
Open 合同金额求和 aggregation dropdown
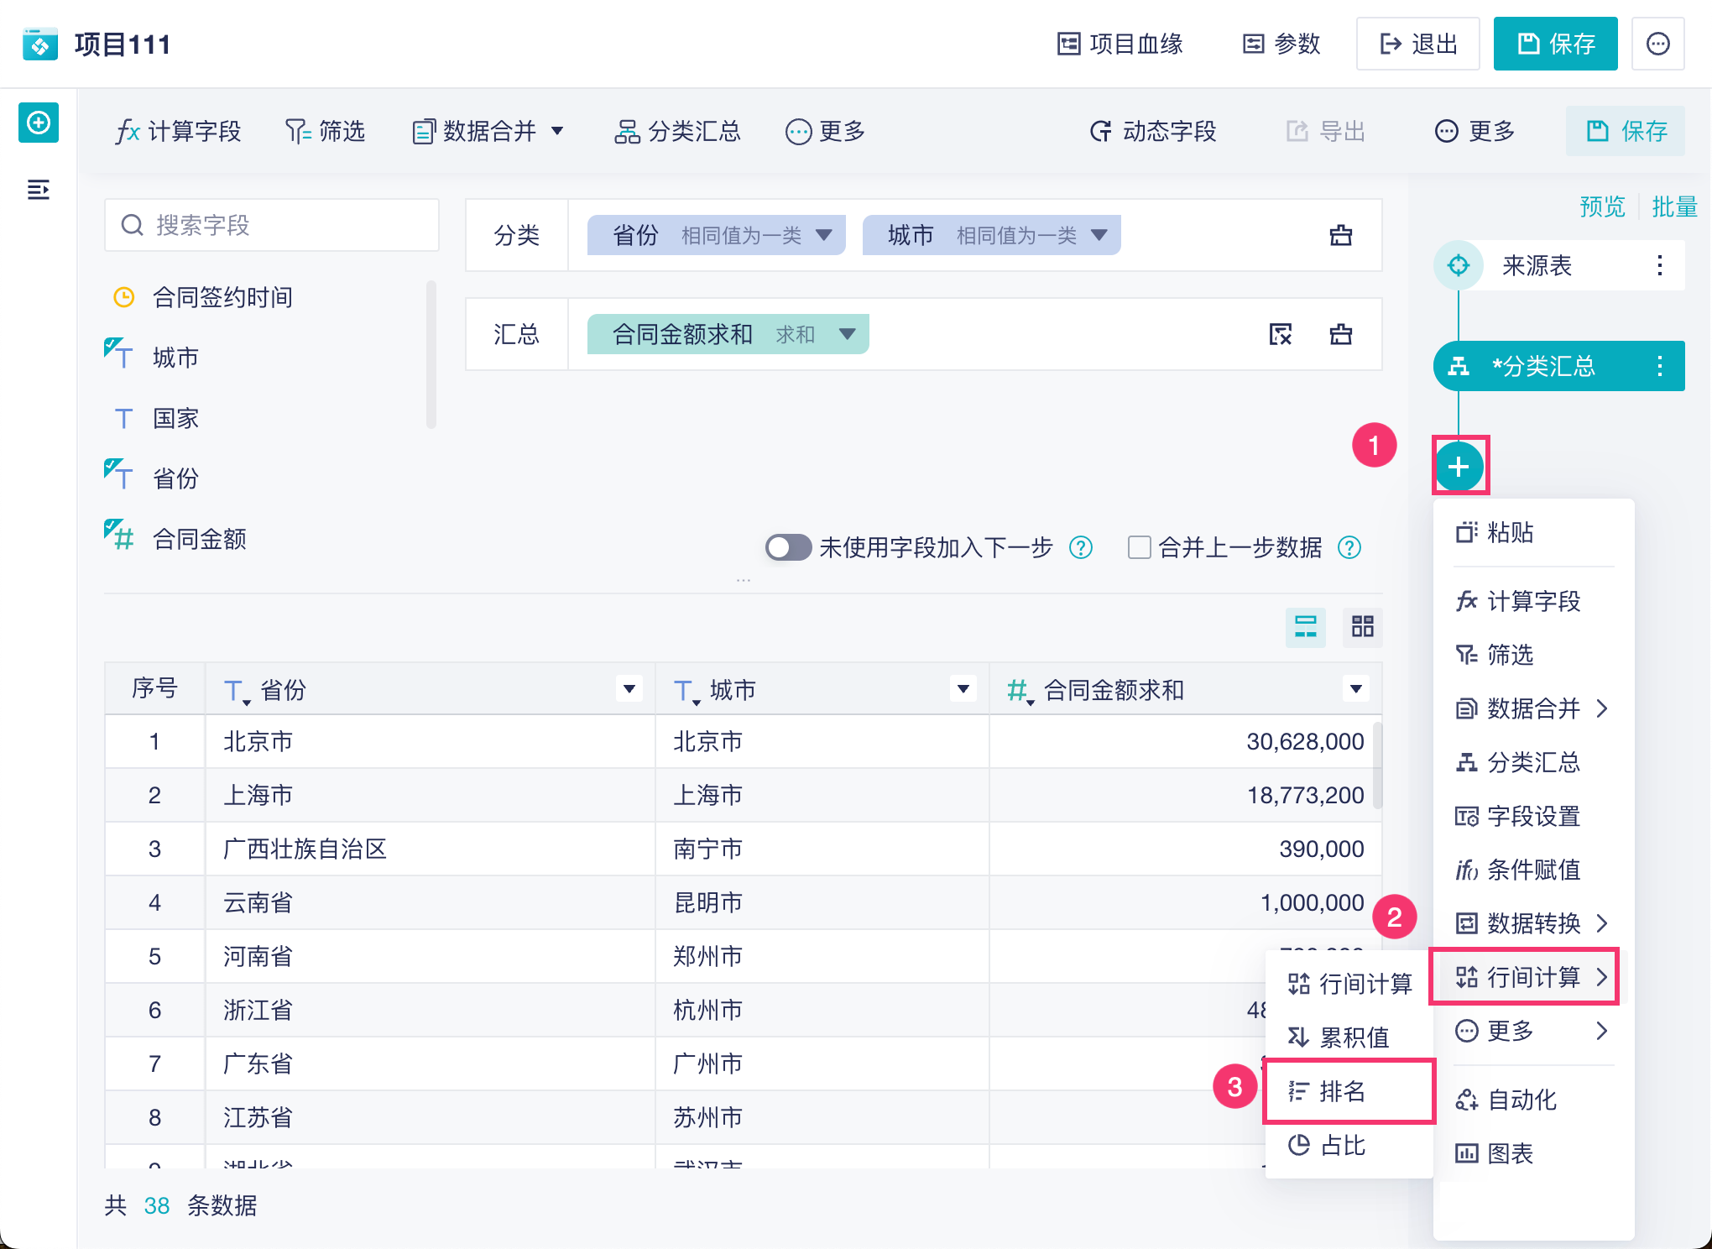coord(847,334)
